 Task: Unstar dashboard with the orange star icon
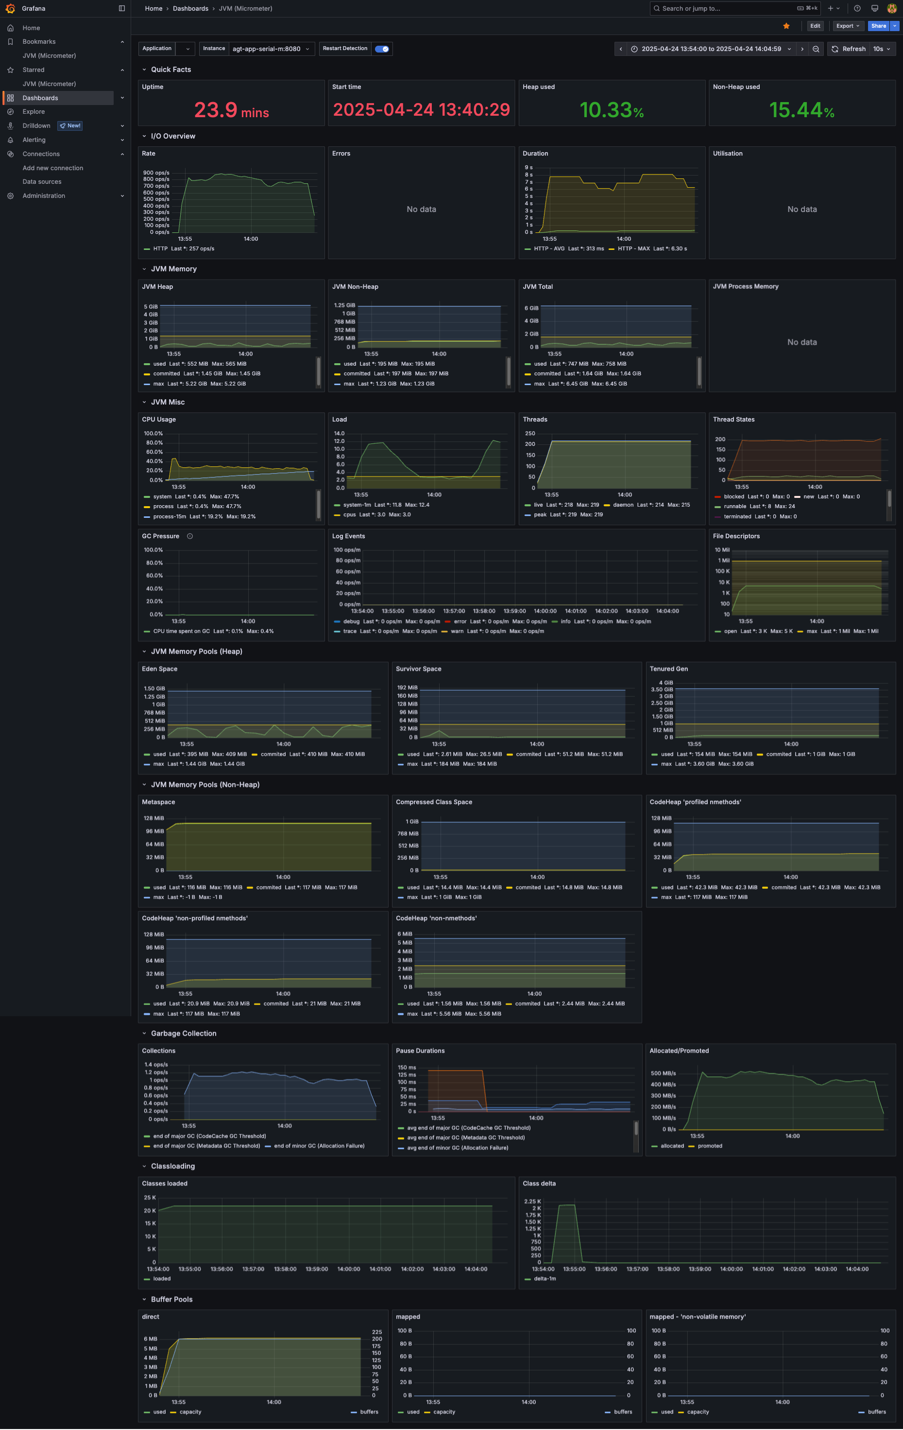787,26
